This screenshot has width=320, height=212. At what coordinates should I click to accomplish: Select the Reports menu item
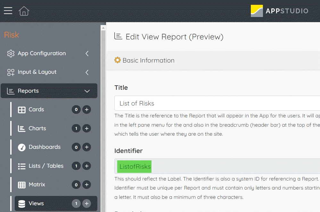[49, 91]
